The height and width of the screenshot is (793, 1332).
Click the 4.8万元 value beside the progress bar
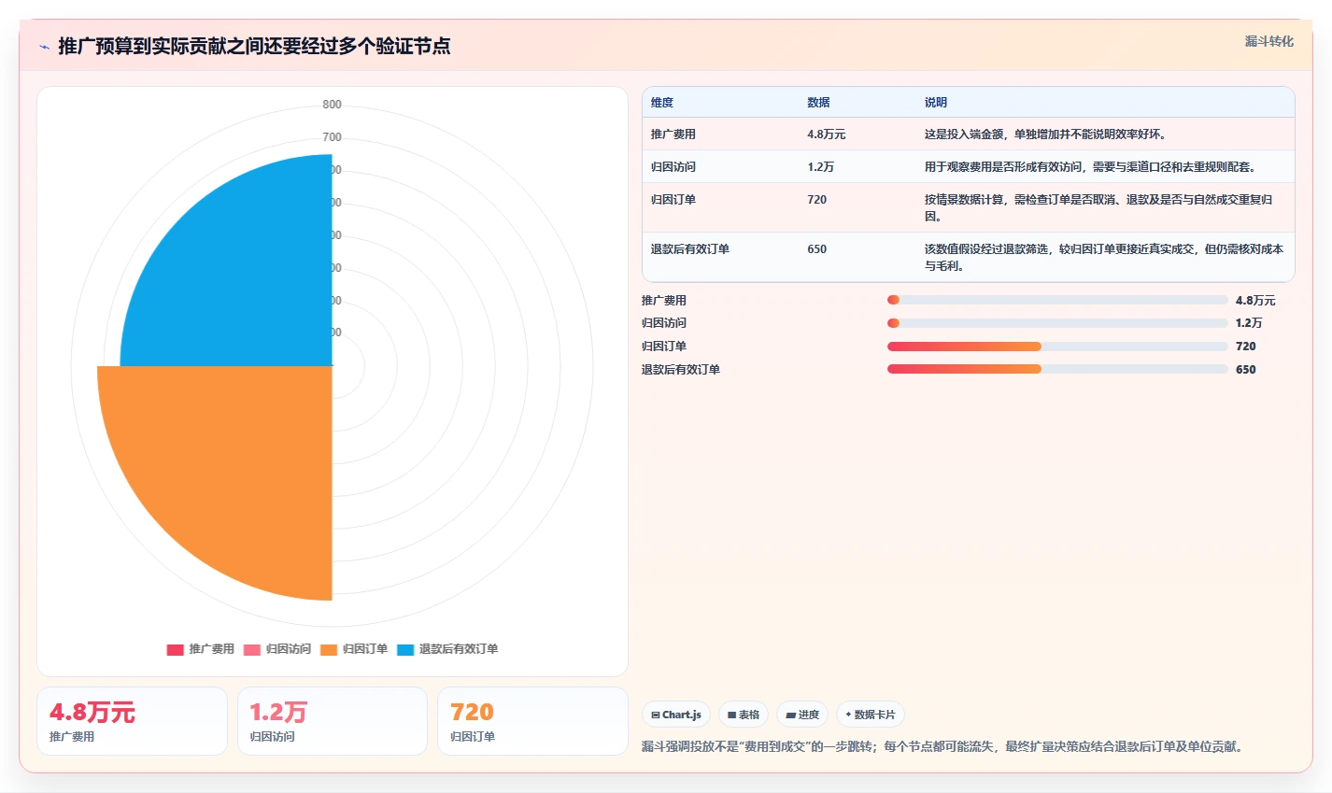(1255, 301)
